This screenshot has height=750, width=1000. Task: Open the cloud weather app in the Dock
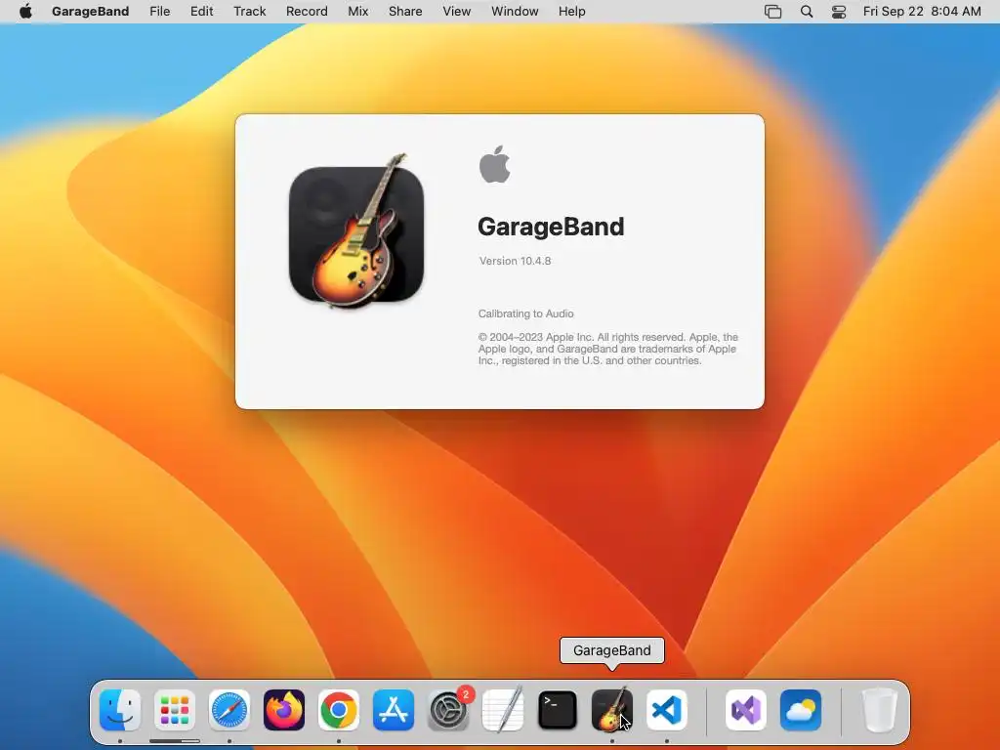[801, 710]
